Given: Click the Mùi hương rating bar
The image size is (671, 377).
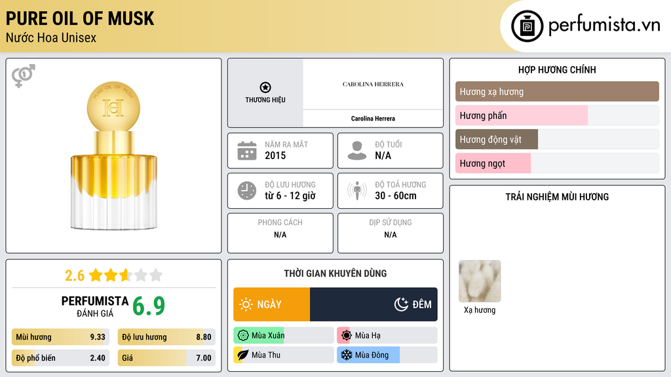Looking at the screenshot, I should click(x=60, y=338).
